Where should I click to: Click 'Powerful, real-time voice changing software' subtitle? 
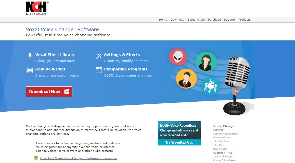point(68,35)
